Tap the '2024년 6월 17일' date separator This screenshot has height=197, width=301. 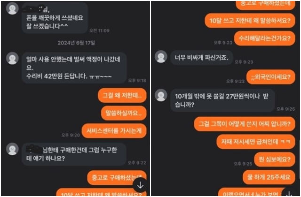[x=76, y=43]
